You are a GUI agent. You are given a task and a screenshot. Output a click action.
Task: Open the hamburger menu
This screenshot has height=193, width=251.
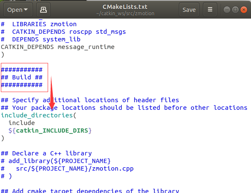coord(210,10)
